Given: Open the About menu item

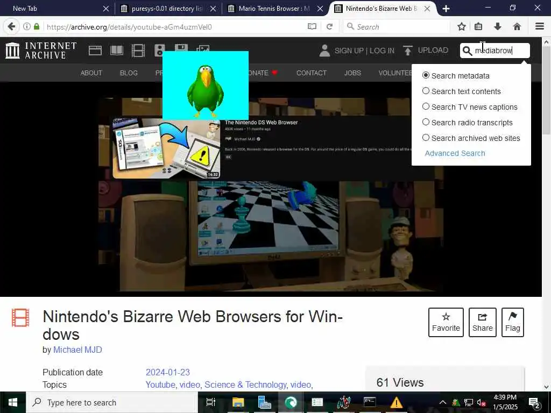Looking at the screenshot, I should click(x=91, y=73).
